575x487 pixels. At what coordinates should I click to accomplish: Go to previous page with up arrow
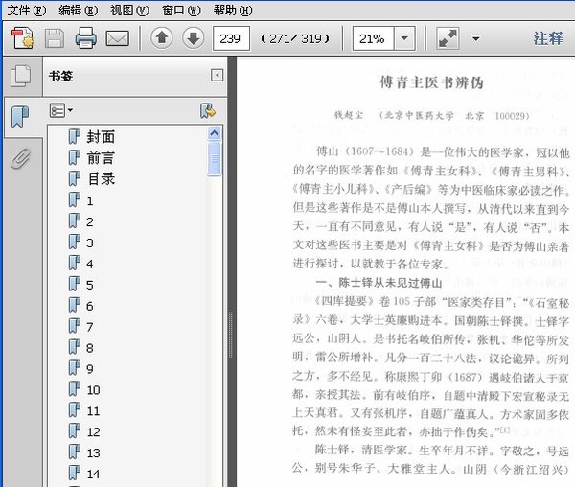click(x=162, y=37)
